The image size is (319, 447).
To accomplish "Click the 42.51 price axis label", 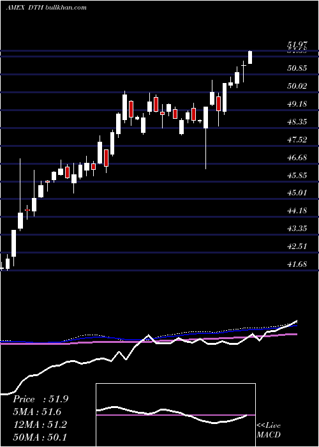I will (297, 246).
